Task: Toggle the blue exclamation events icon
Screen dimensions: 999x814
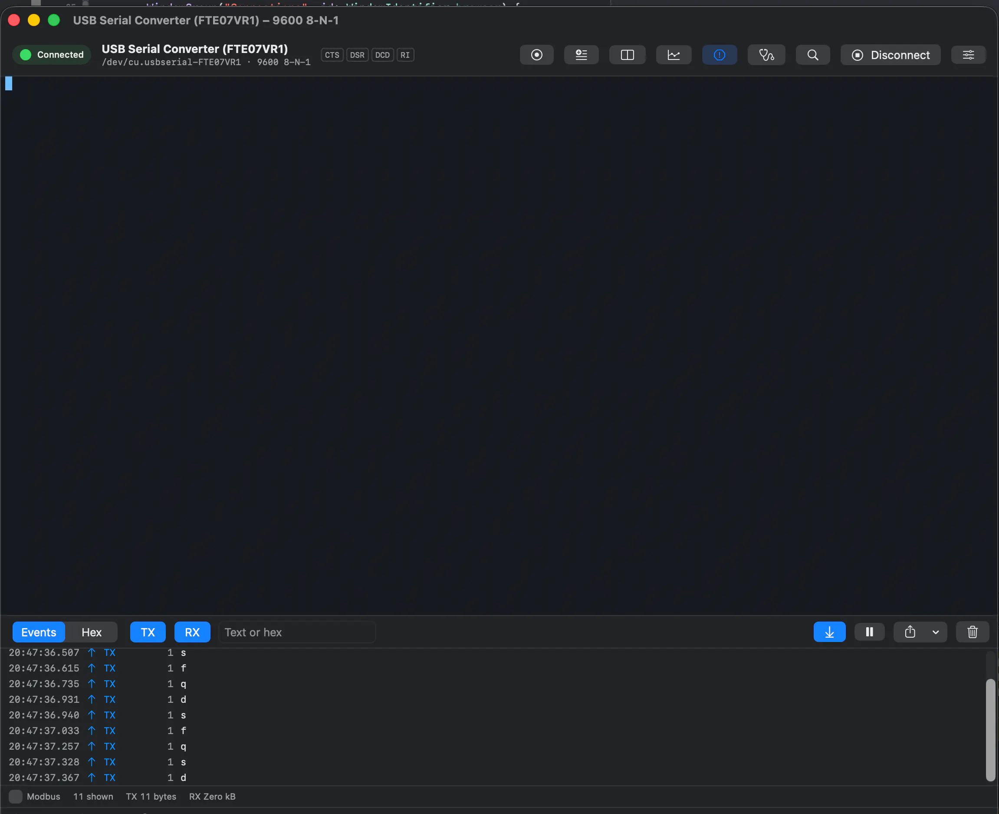Action: tap(720, 55)
